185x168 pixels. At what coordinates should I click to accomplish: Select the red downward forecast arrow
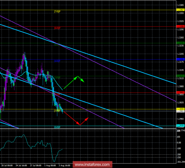(x=72, y=118)
